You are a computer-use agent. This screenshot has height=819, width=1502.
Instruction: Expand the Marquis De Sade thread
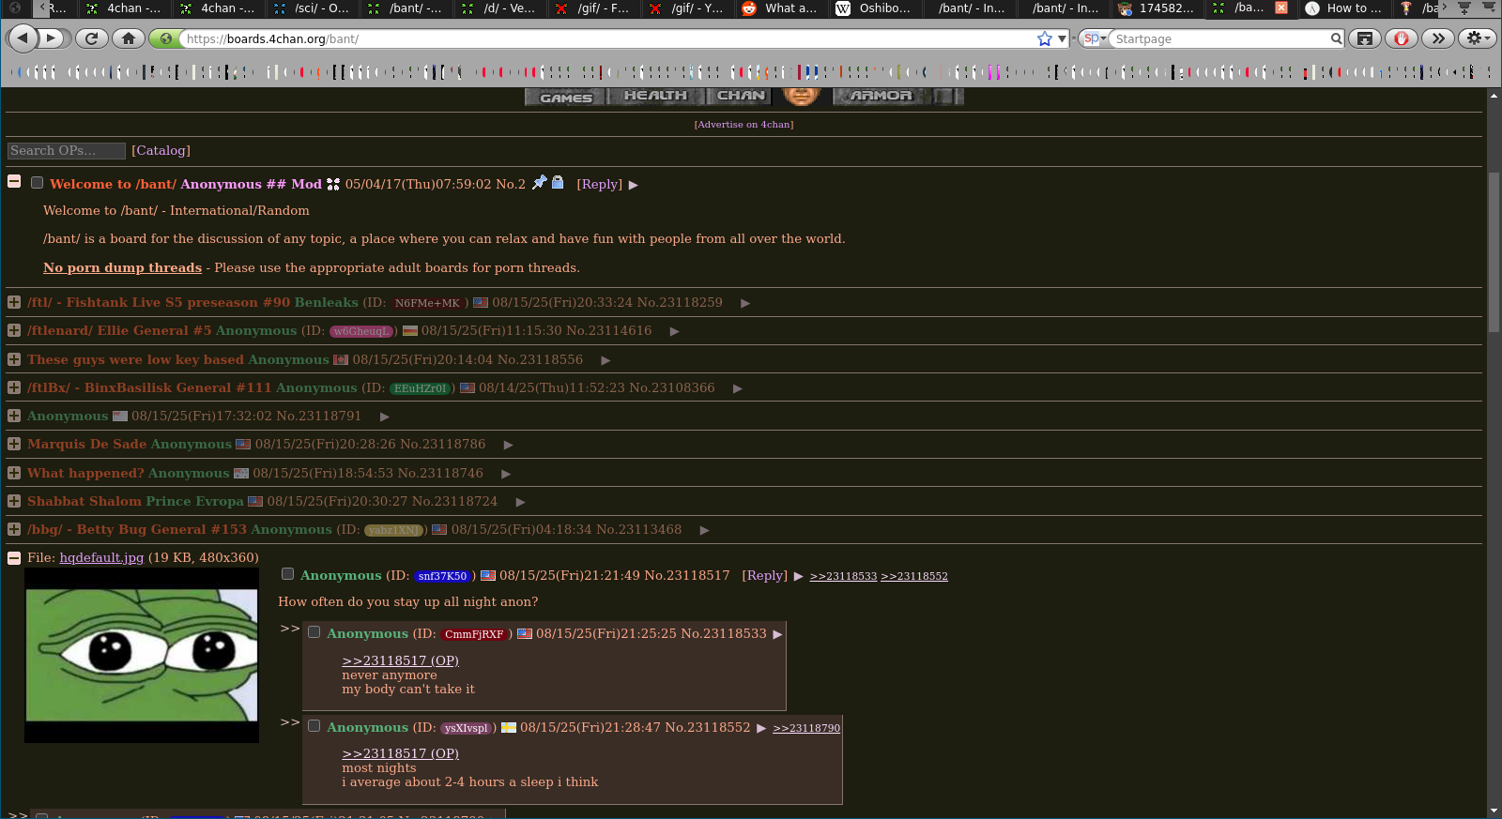(x=14, y=444)
